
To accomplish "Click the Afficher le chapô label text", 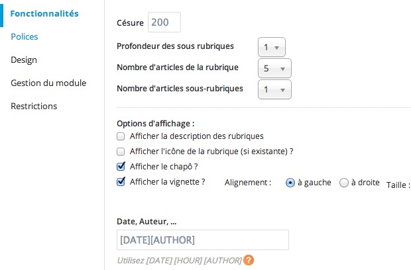I will (x=164, y=167).
